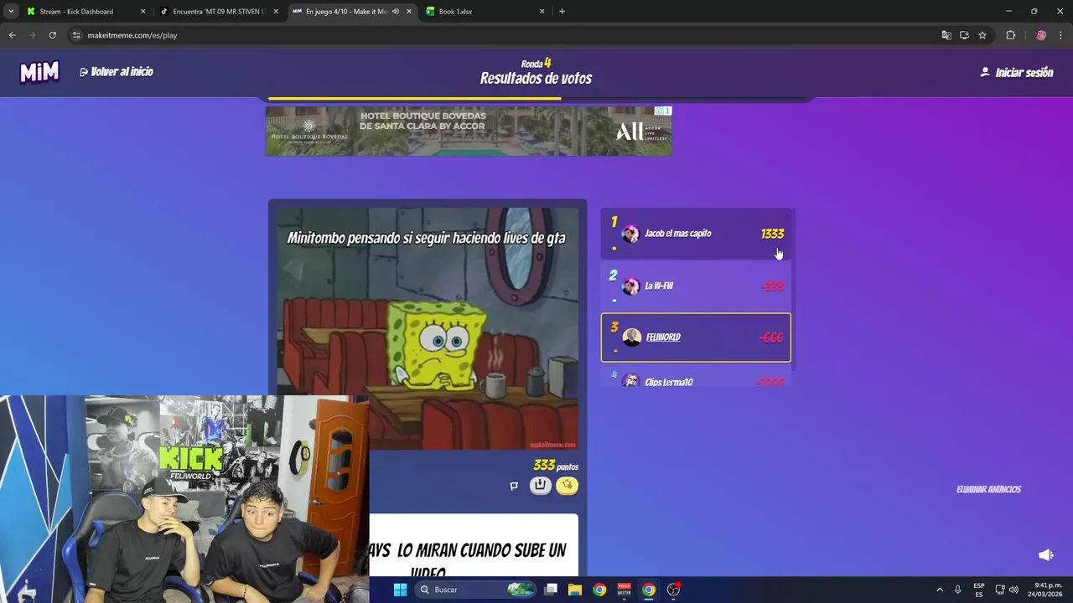1073x603 pixels.
Task: Show hidden tray icons chevron
Action: [x=940, y=590]
